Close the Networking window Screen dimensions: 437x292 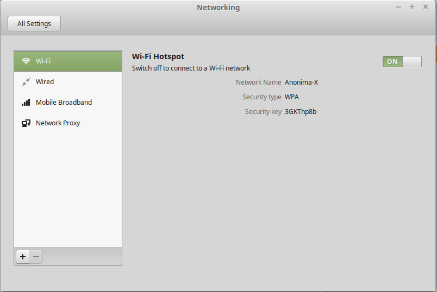(x=424, y=7)
